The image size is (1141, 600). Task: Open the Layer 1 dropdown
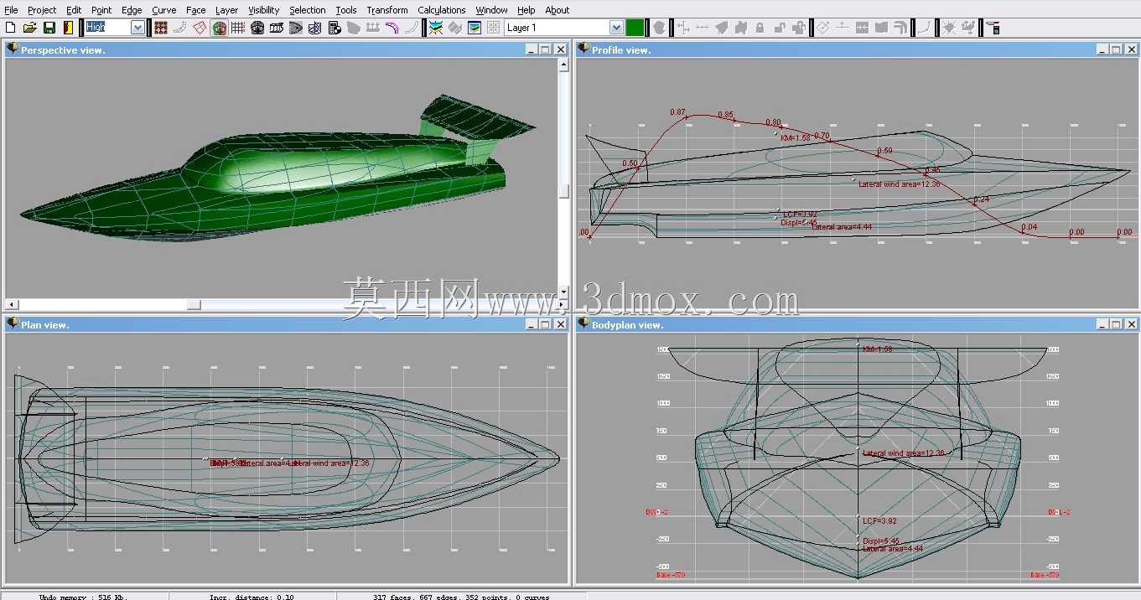[x=616, y=28]
